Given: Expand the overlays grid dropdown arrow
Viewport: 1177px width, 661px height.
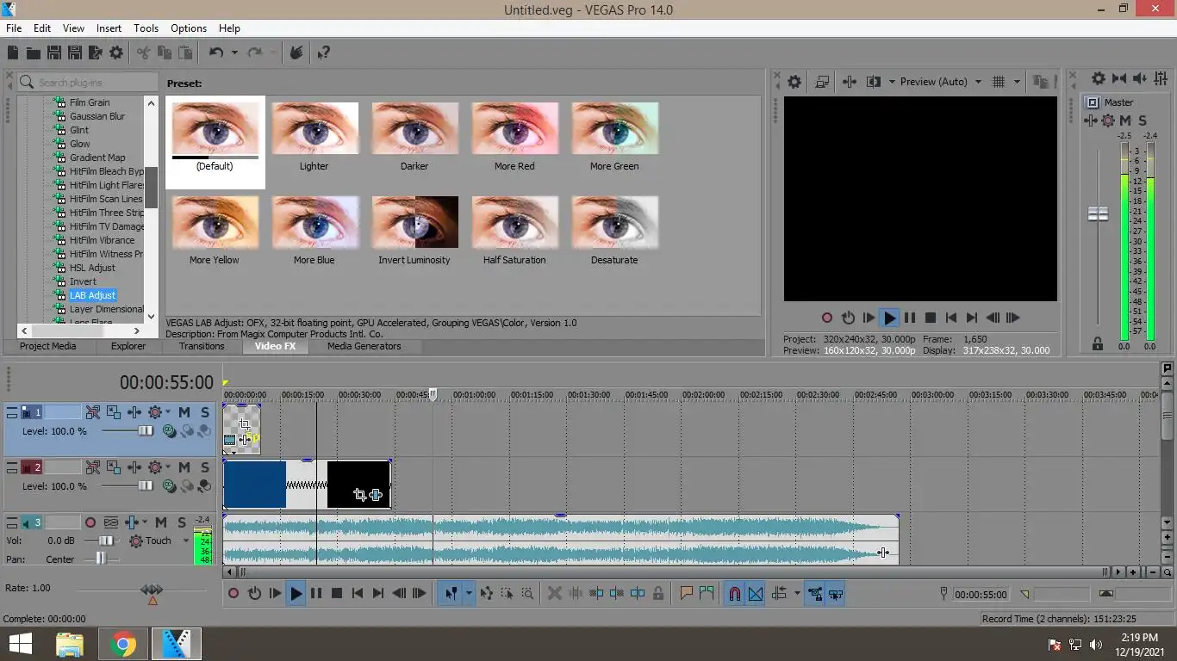Looking at the screenshot, I should pyautogui.click(x=1017, y=82).
